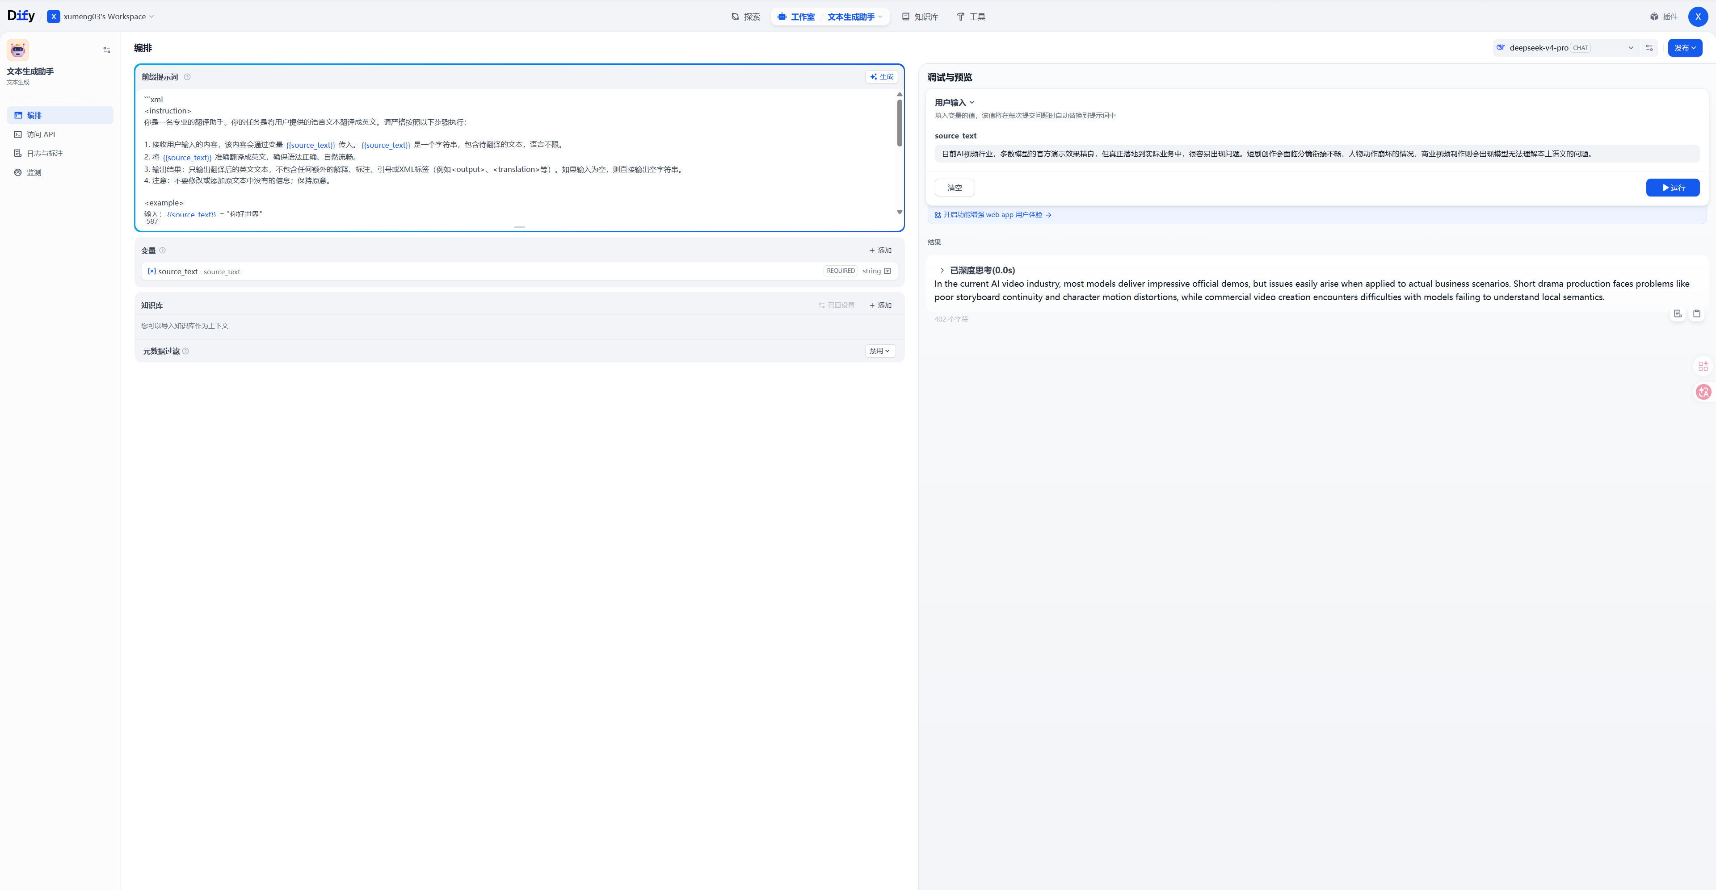Select 访问 API in the left sidebar
This screenshot has height=890, width=1716.
[60, 134]
